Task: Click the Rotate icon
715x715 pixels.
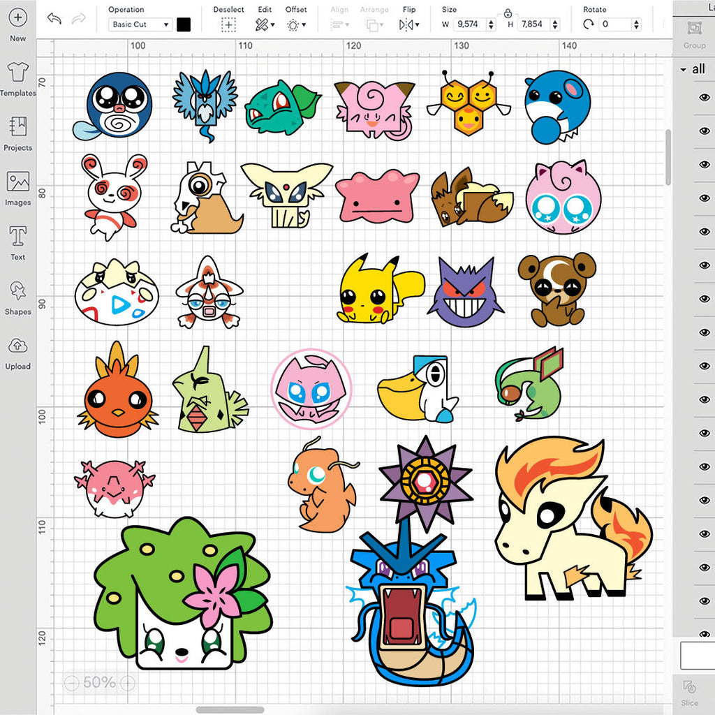Action: tap(588, 24)
